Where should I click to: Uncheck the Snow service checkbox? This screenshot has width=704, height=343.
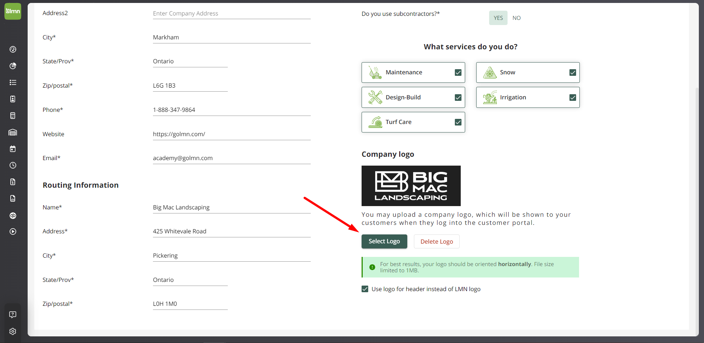(x=572, y=72)
